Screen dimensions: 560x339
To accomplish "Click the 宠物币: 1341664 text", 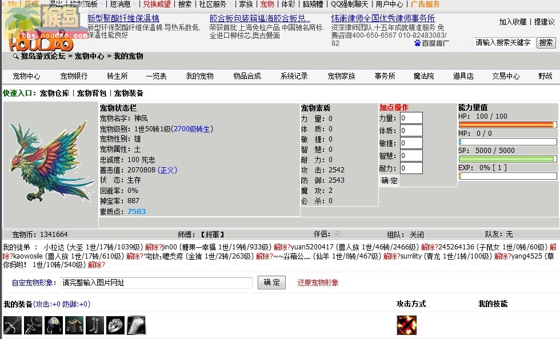I will [x=40, y=235].
